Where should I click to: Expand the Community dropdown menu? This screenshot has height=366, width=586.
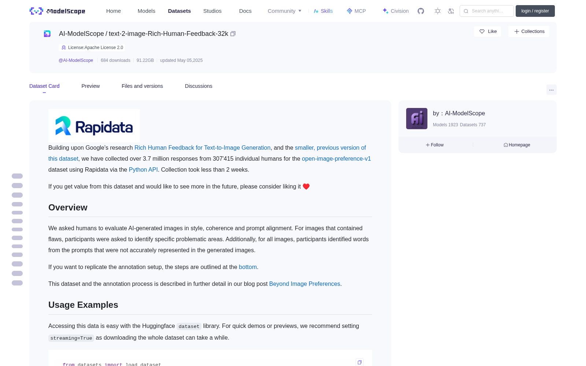285,11
